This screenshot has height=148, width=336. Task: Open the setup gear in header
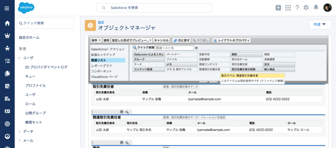[x=306, y=8]
